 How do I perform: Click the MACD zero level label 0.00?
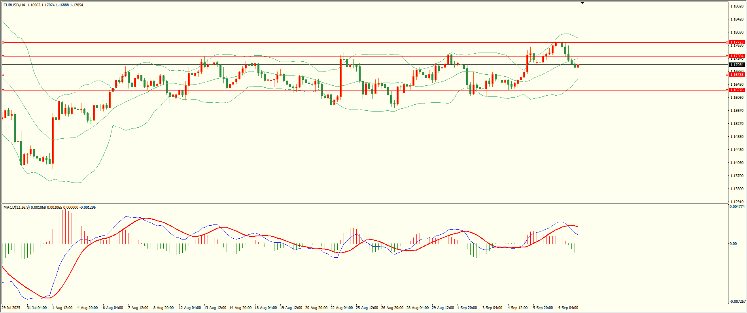tap(733, 244)
